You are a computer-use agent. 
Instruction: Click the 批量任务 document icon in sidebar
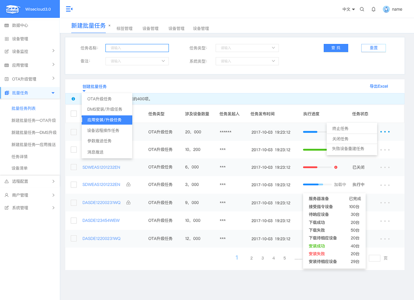(x=7, y=93)
